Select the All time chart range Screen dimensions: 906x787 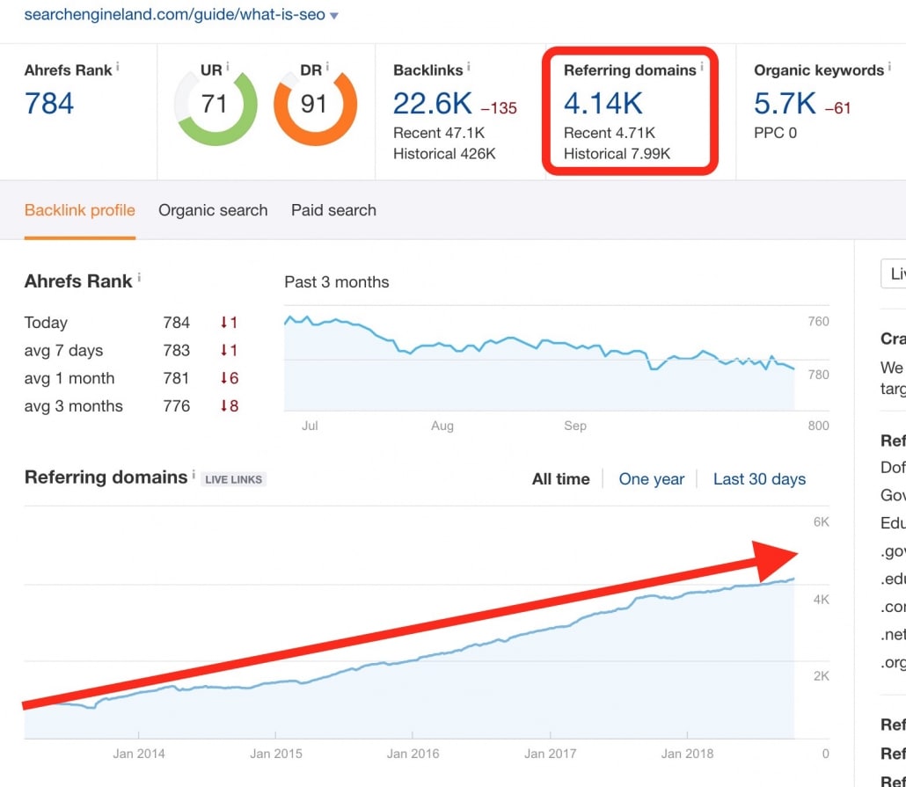560,479
